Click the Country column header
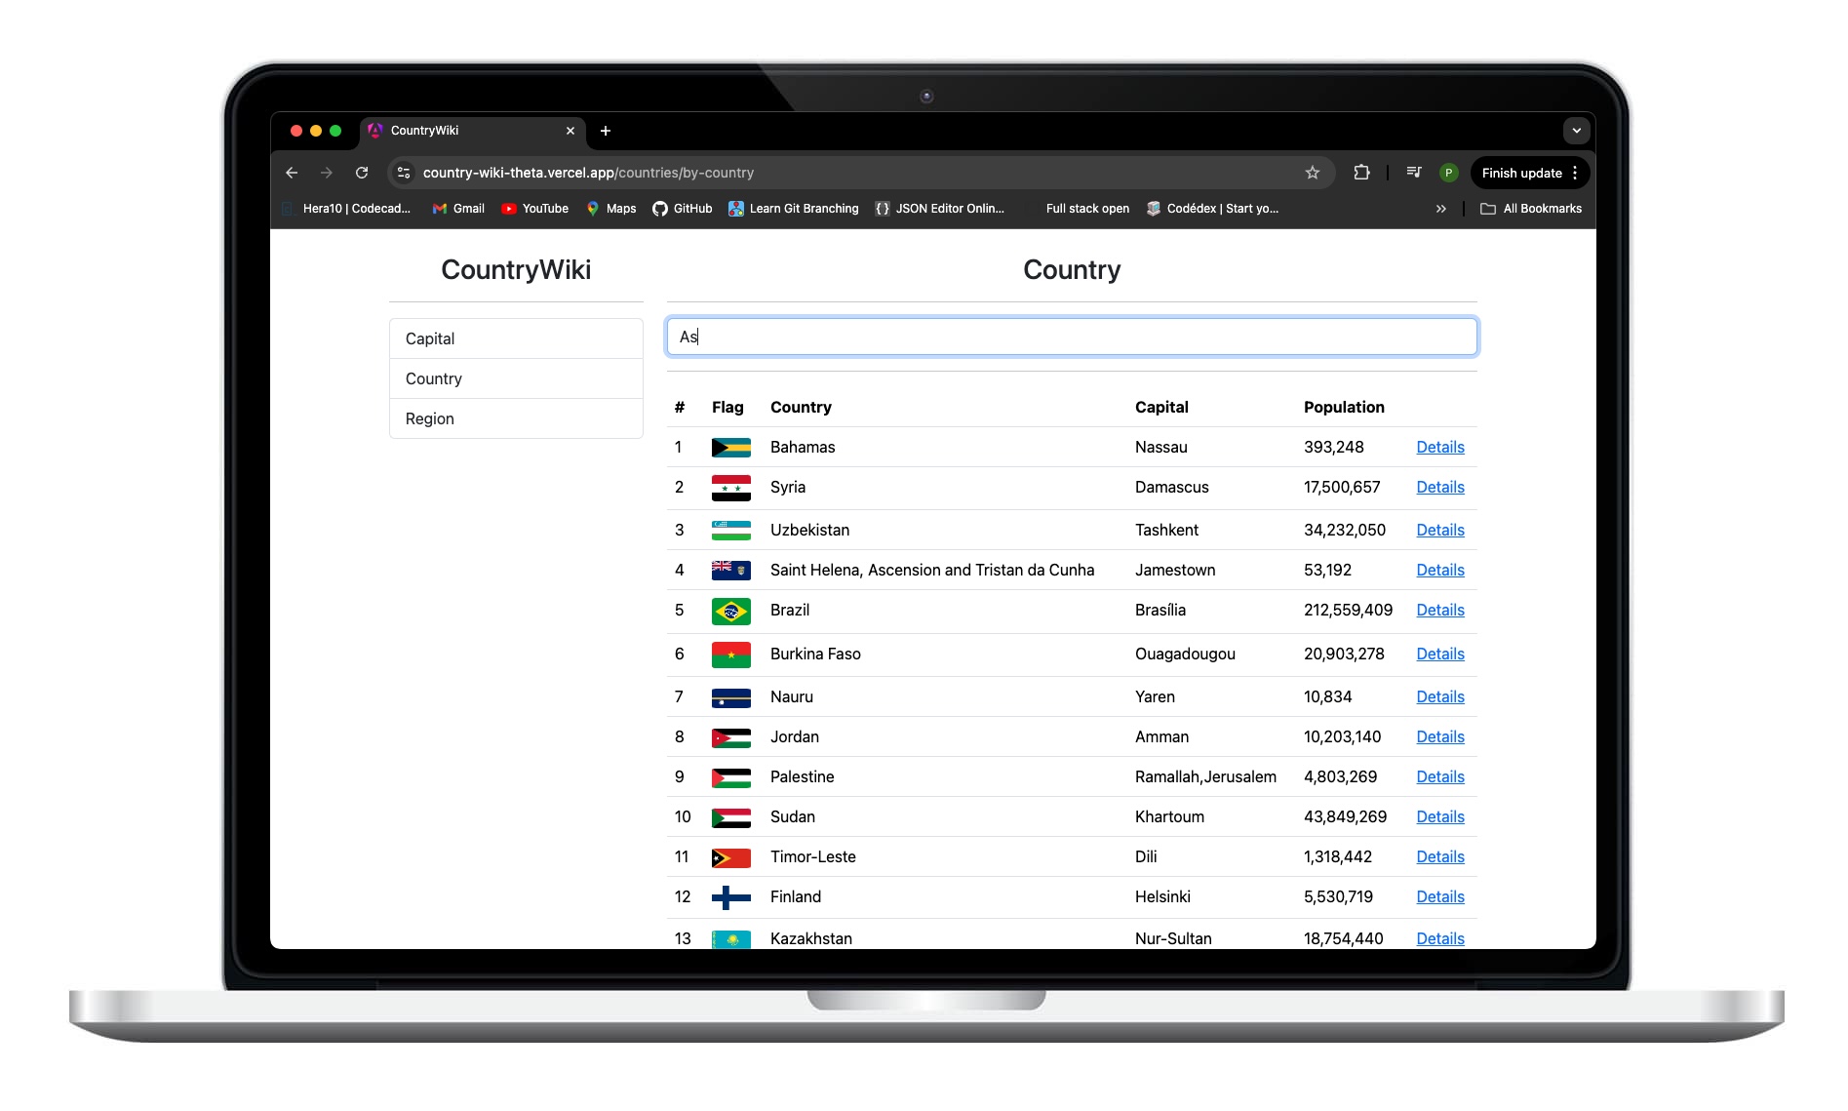This screenshot has height=1111, width=1848. point(801,407)
